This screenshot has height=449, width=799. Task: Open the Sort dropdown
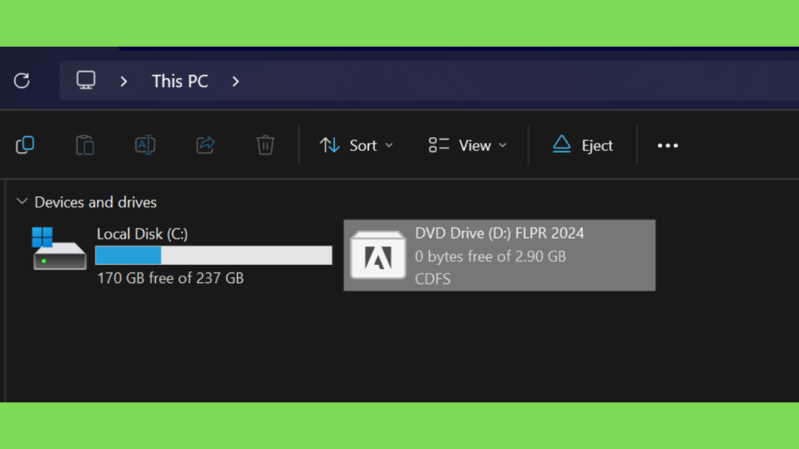[357, 146]
